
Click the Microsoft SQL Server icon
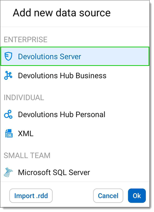(8, 172)
